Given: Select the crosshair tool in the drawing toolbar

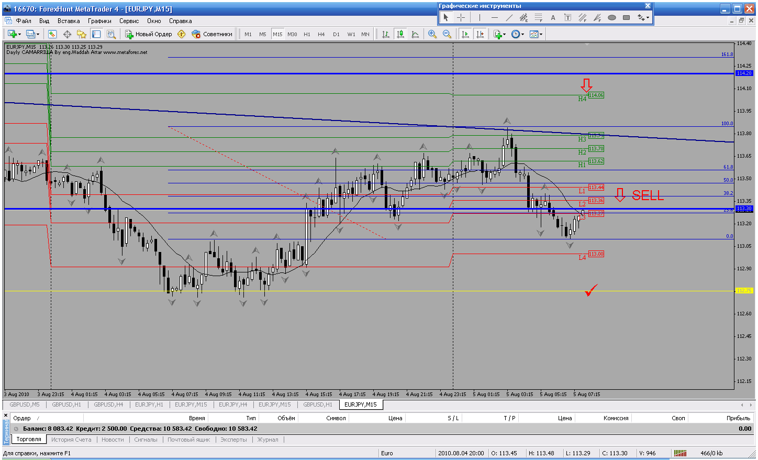Looking at the screenshot, I should [461, 17].
